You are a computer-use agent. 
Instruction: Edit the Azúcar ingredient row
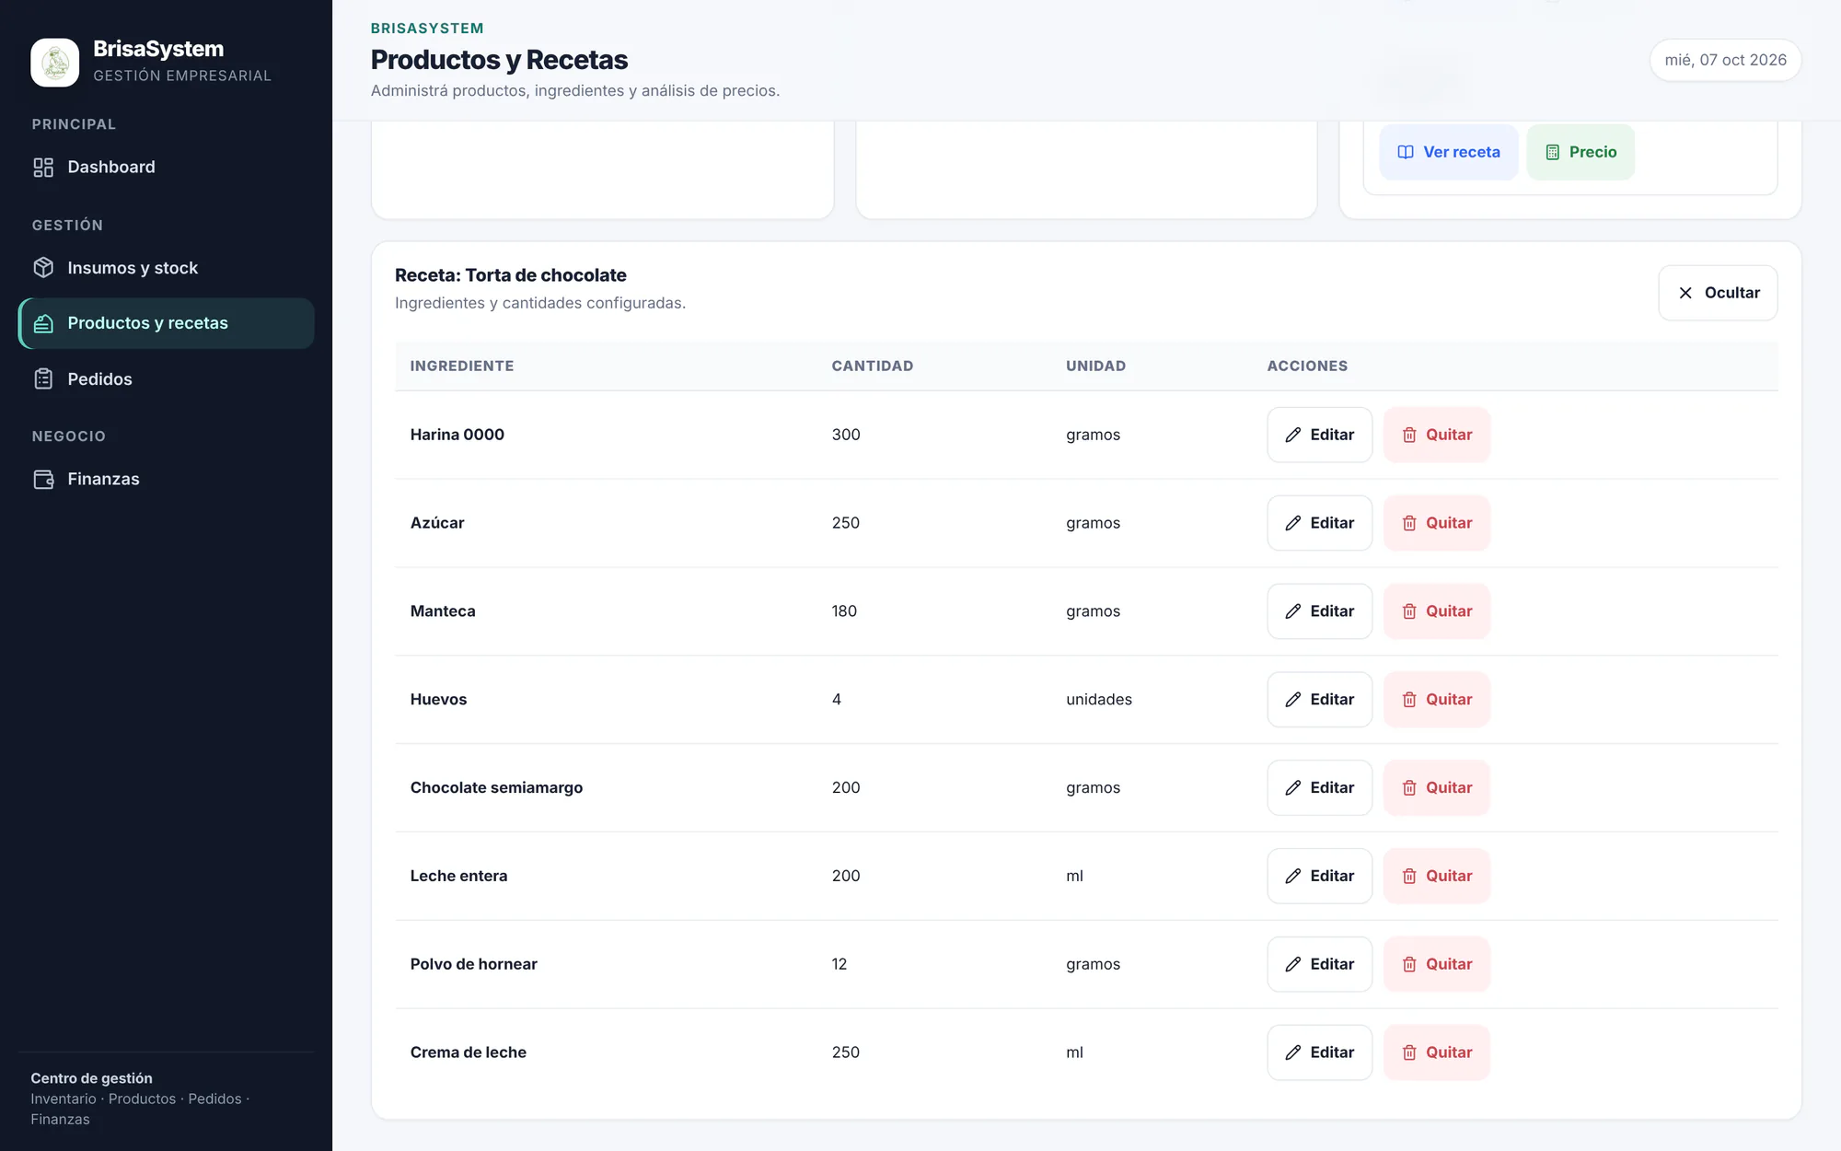tap(1319, 523)
